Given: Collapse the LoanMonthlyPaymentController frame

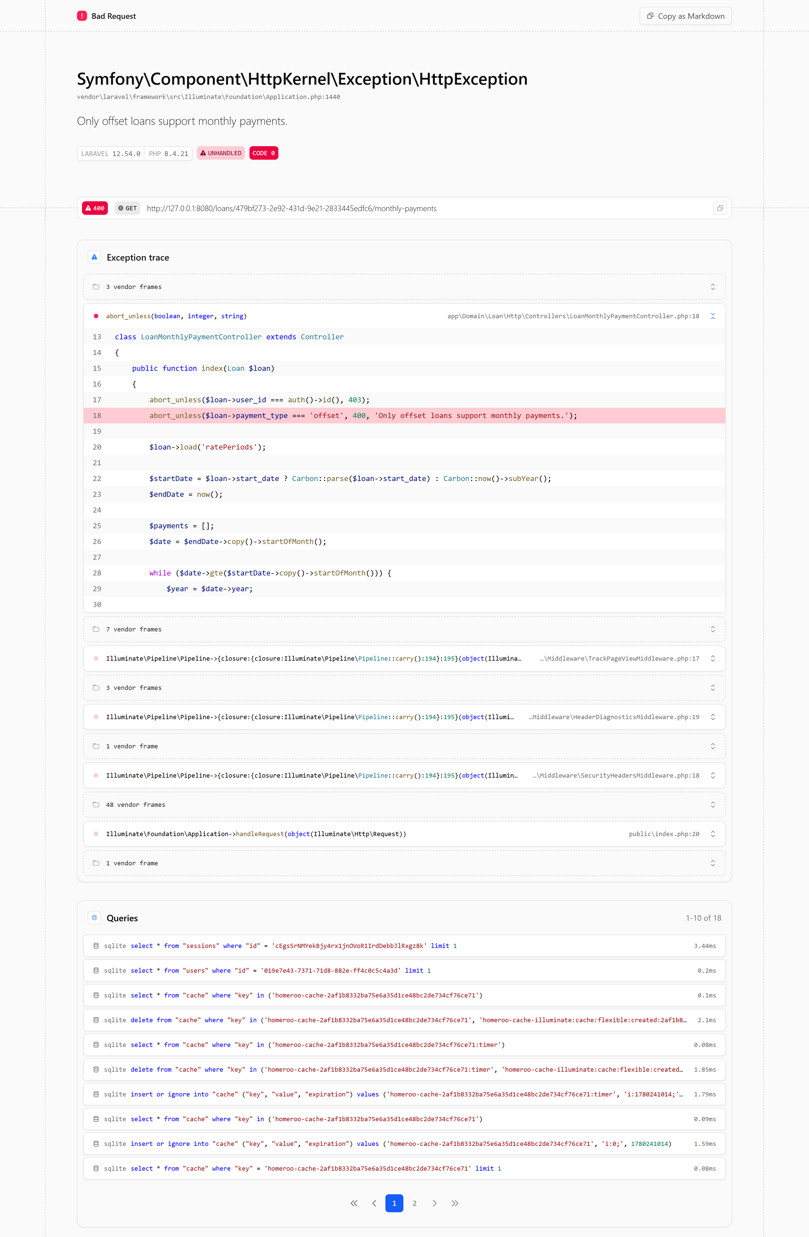Looking at the screenshot, I should pyautogui.click(x=713, y=316).
